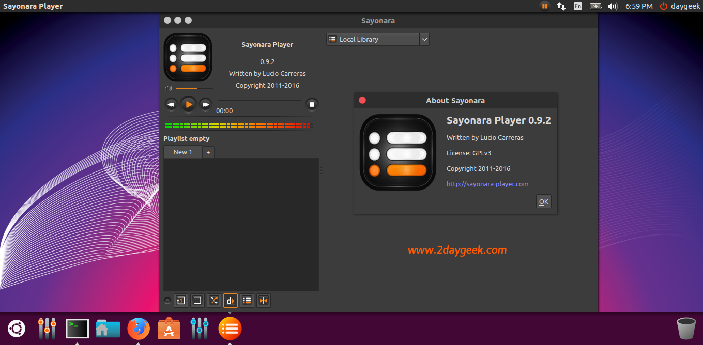Open the battery indicator menu
The image size is (703, 345).
596,6
